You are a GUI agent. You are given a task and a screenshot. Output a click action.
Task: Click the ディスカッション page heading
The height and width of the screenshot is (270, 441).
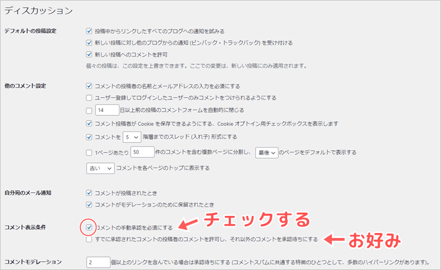coord(37,10)
